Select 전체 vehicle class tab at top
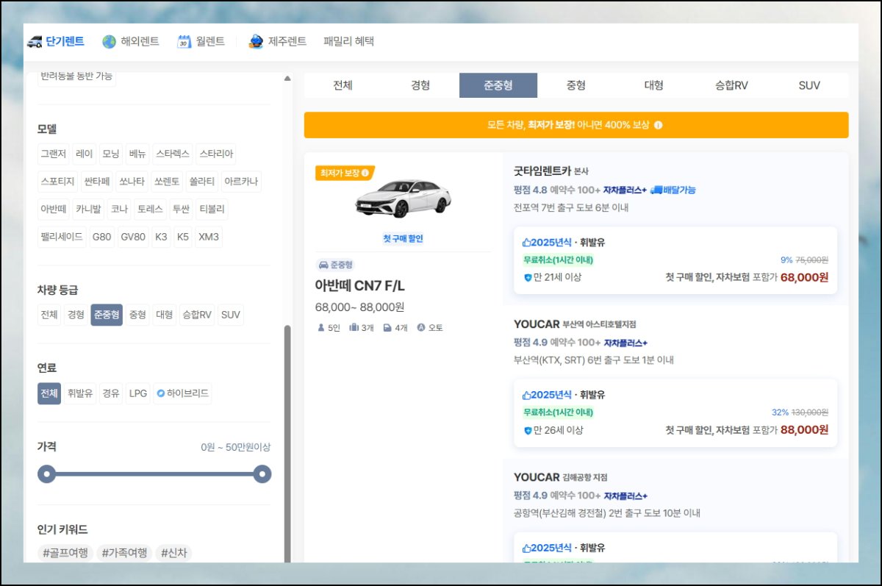This screenshot has height=586, width=882. pos(343,85)
